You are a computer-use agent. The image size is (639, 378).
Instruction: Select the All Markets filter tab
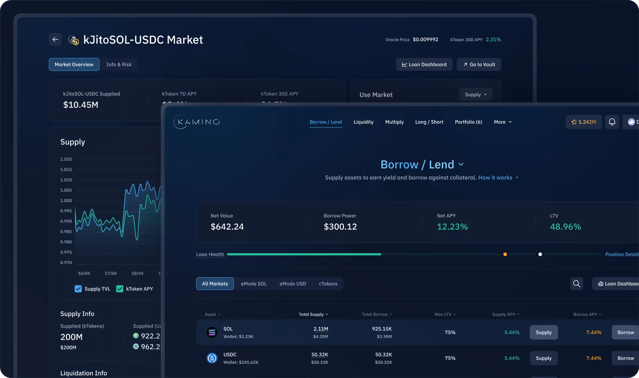[x=215, y=283]
